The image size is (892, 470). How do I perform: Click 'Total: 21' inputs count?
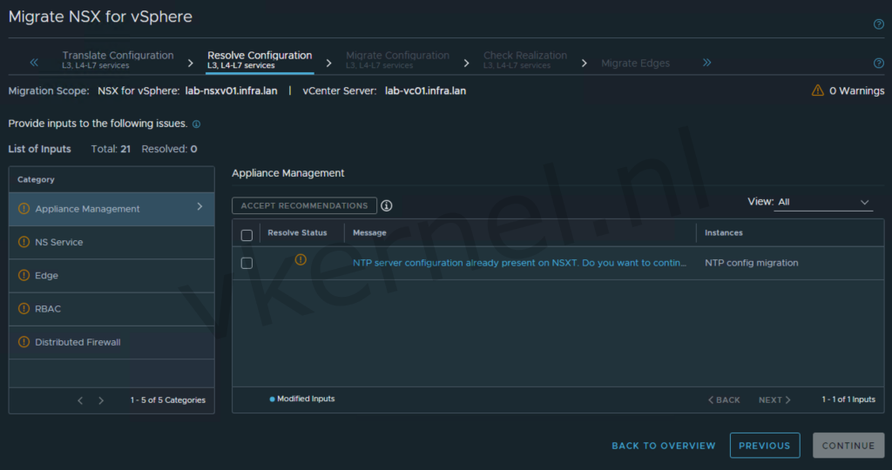pyautogui.click(x=111, y=149)
